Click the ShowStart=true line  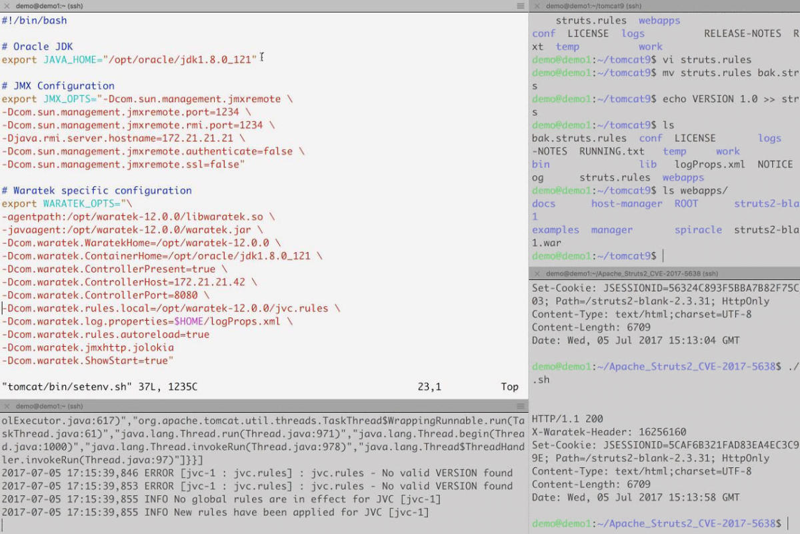(88, 361)
